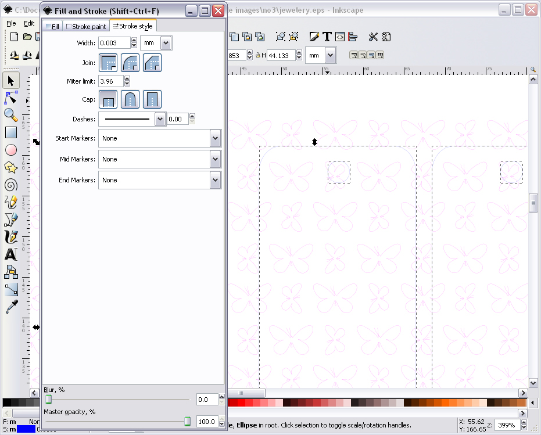The height and width of the screenshot is (435, 541).
Task: Switch to the Fill tab
Action: 52,26
